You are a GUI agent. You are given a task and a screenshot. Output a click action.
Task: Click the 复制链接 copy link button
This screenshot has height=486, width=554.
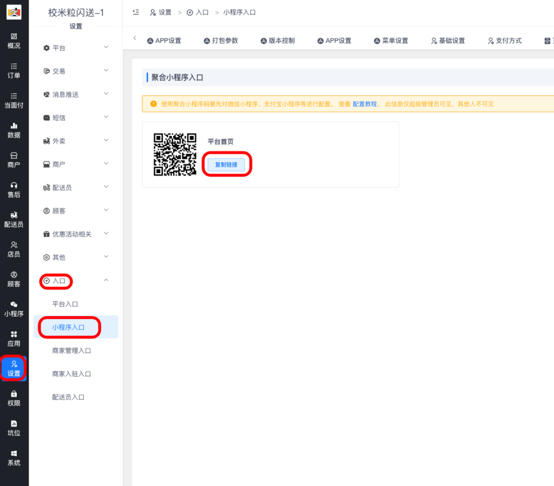pos(227,165)
